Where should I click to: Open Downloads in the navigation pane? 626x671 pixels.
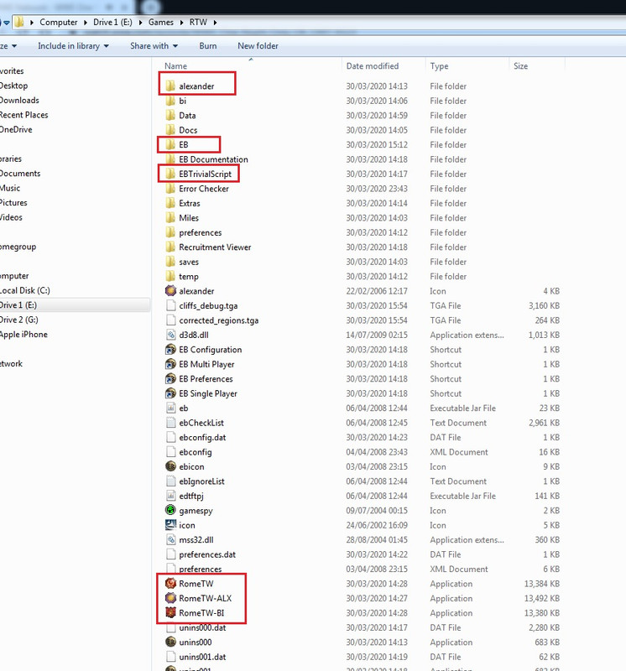click(19, 100)
